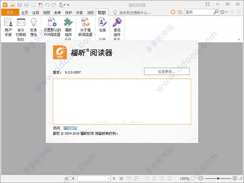Switch to the 浏览 tab
This screenshot has width=244, height=183.
(90, 13)
